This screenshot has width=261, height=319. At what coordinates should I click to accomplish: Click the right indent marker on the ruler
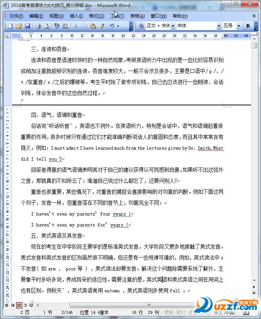pos(223,36)
